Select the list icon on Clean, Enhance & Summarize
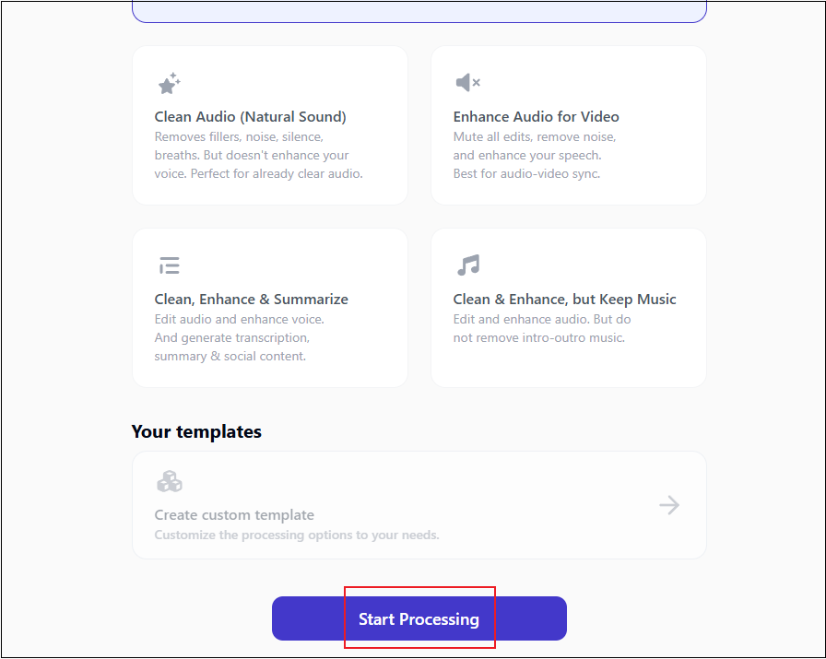The image size is (826, 659). (169, 265)
